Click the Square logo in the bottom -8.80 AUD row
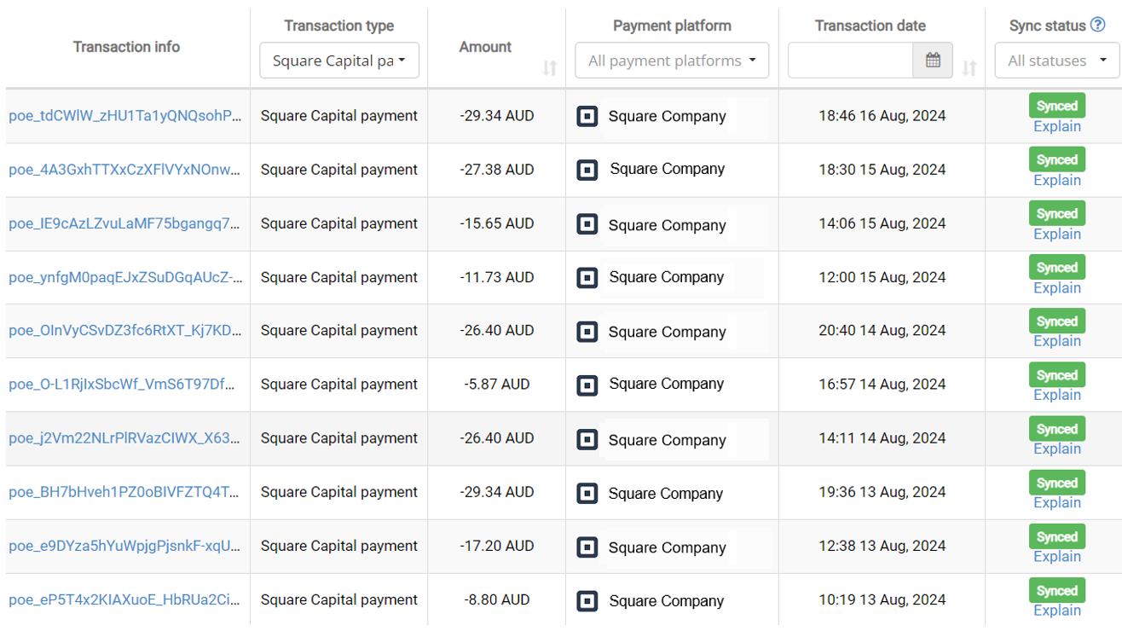The image size is (1122, 631). tap(587, 599)
